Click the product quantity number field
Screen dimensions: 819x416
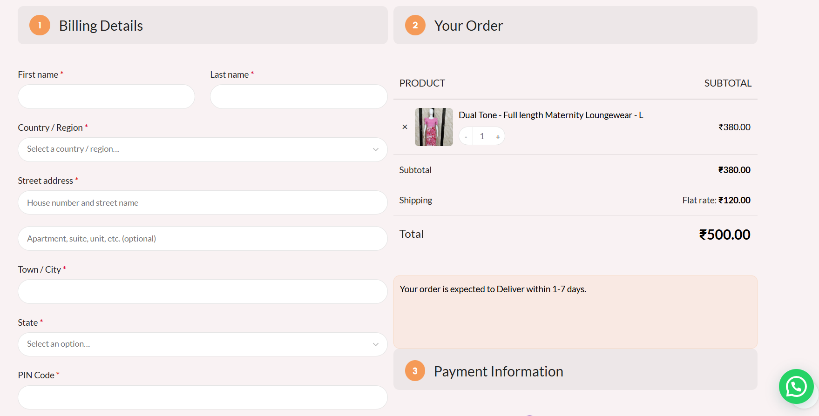[482, 136]
